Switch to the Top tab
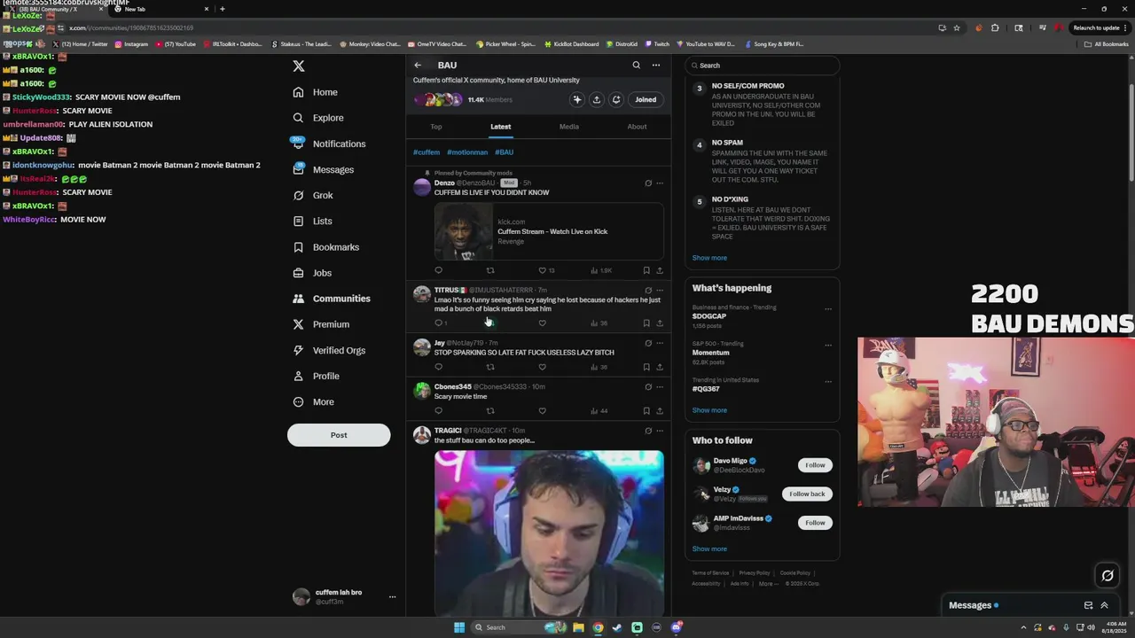This screenshot has height=638, width=1135. pyautogui.click(x=436, y=127)
